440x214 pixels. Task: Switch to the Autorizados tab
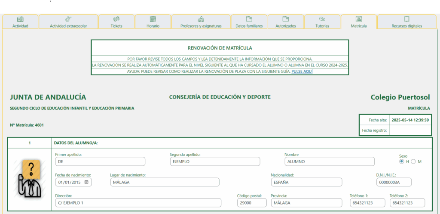coord(285,22)
